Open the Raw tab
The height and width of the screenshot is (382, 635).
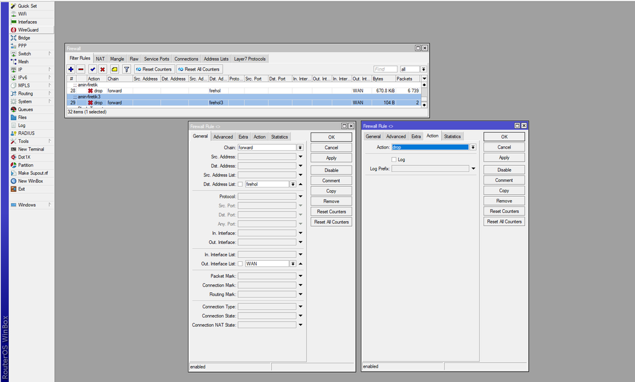(134, 59)
